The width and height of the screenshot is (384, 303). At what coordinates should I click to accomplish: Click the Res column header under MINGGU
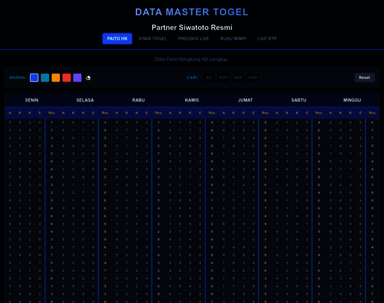coord(372,113)
